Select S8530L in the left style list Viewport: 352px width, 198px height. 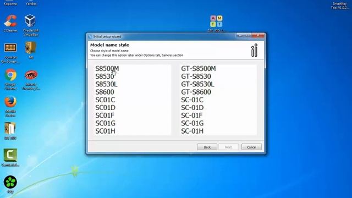[106, 84]
